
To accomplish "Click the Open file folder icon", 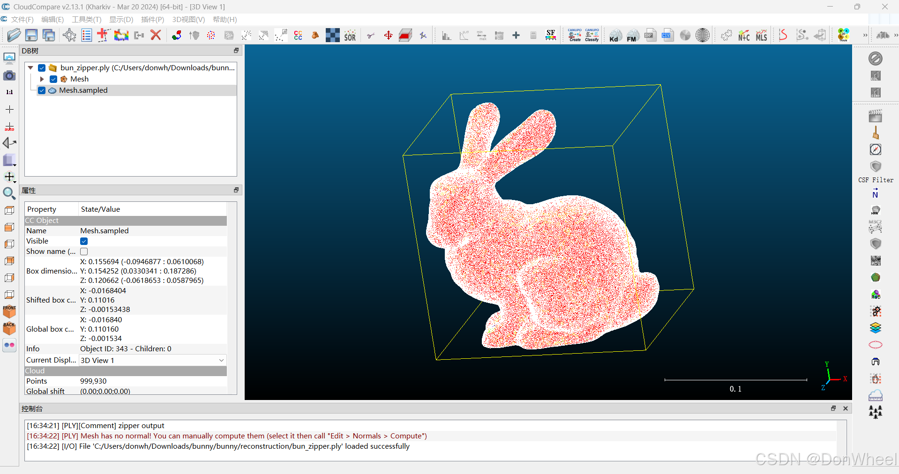I will (x=14, y=35).
